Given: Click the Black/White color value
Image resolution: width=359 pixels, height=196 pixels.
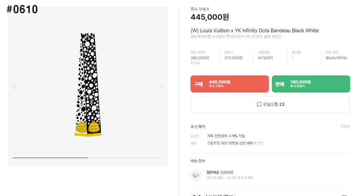Looking at the screenshot, I should coord(336,58).
